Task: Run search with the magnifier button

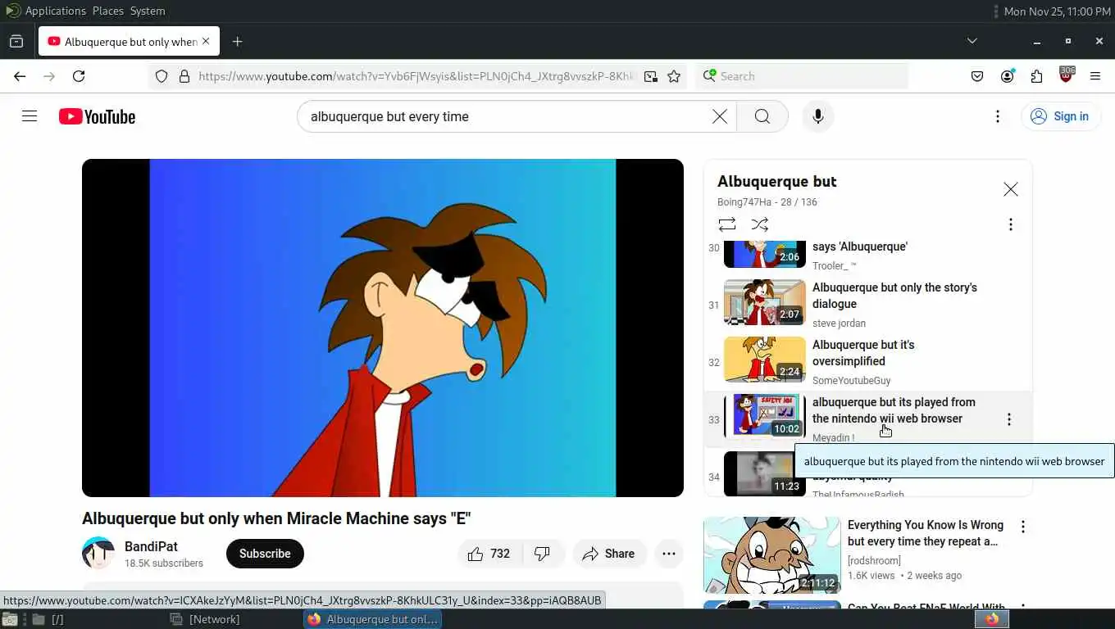Action: 762,116
